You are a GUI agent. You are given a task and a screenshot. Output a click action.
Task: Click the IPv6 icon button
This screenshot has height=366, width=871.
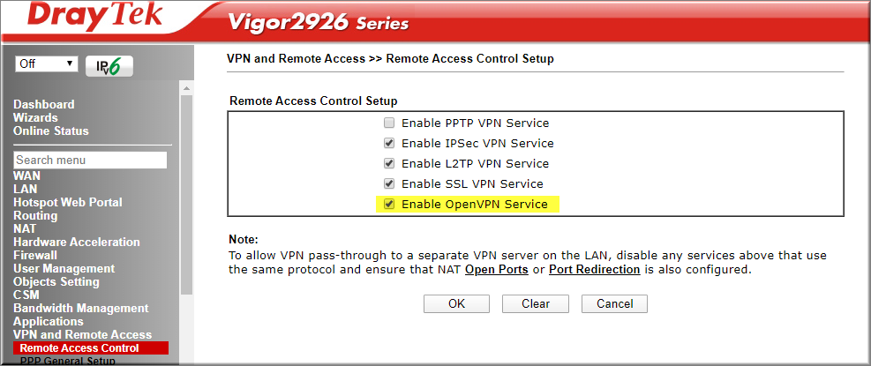pyautogui.click(x=109, y=65)
